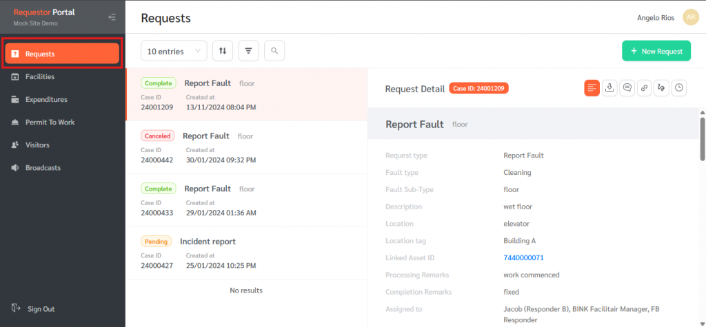The image size is (706, 327).
Task: Click the linked items chain icon
Action: click(x=644, y=87)
